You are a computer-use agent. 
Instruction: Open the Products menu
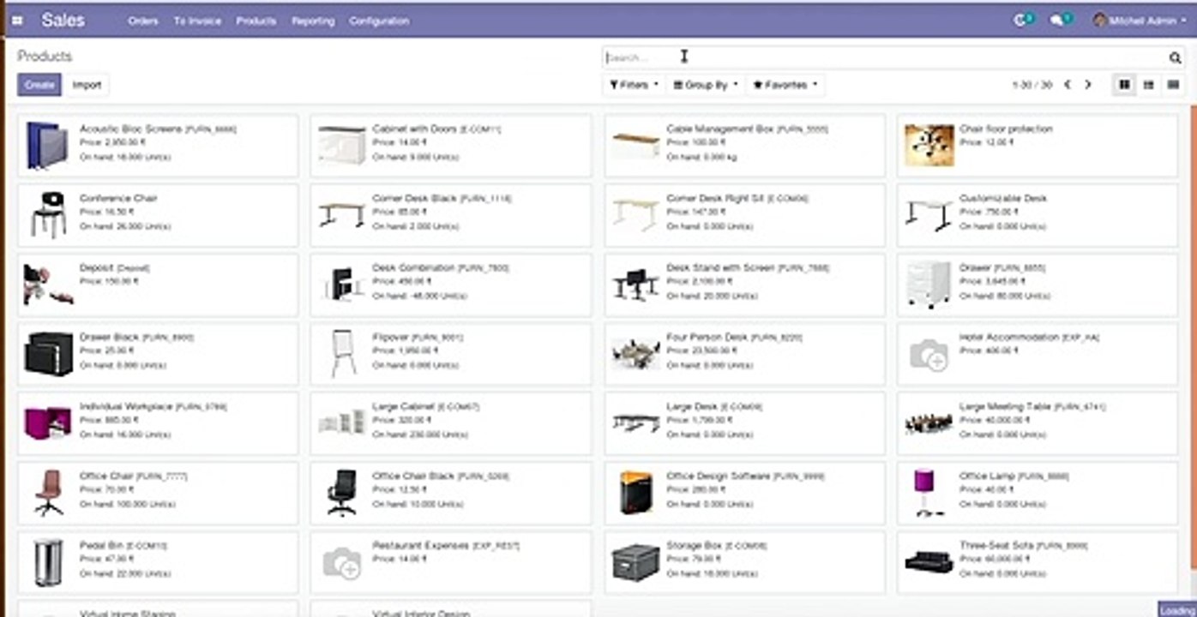click(256, 21)
